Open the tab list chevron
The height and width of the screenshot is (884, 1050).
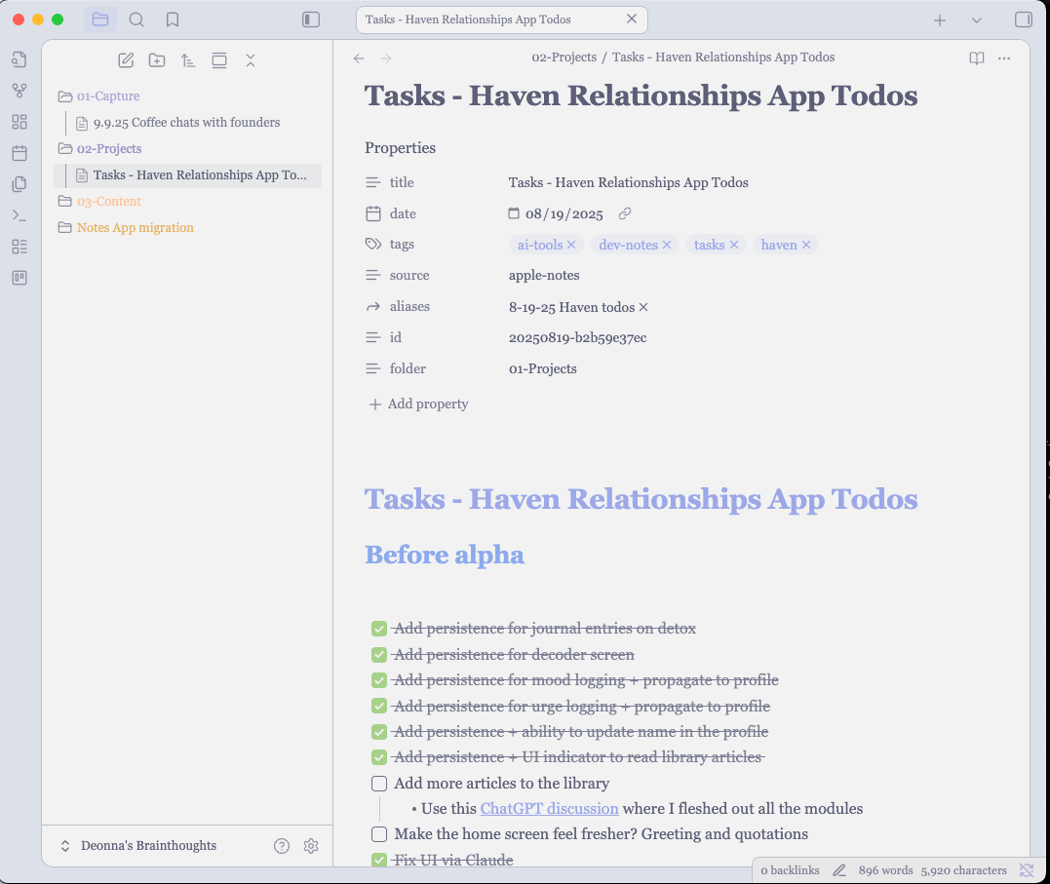tap(976, 20)
